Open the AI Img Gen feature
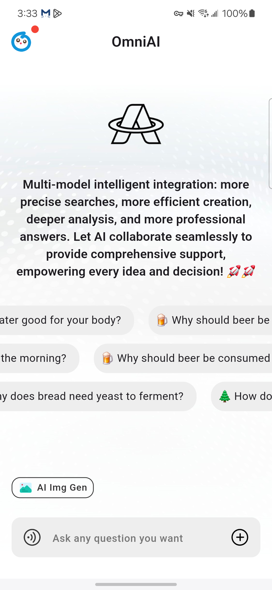 pos(53,488)
